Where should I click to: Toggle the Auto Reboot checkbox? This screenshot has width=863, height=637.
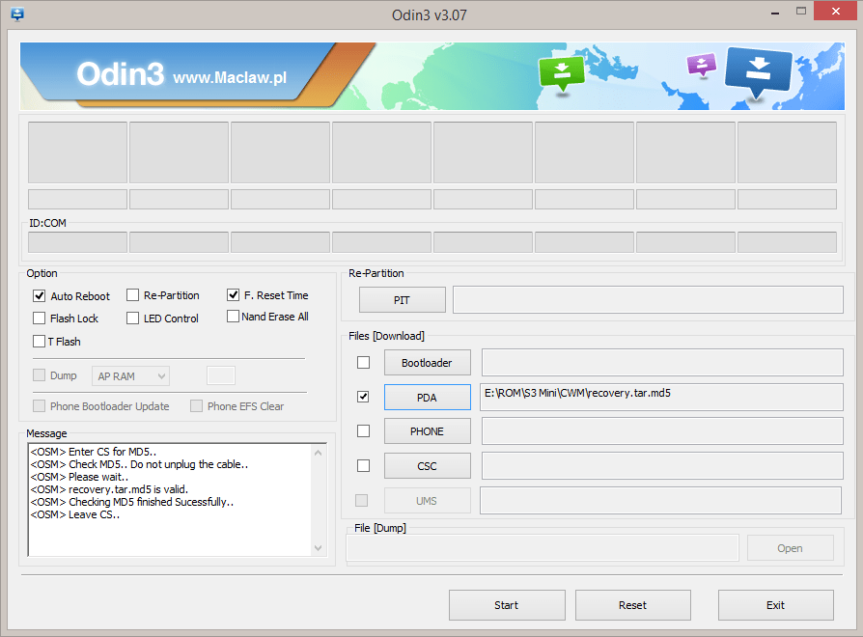39,296
